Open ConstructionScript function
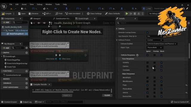The height and width of the screenshot is (107, 191). 13,75
